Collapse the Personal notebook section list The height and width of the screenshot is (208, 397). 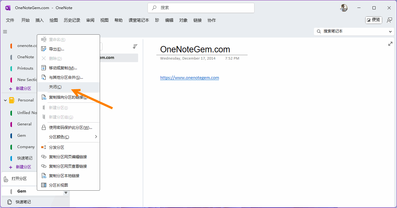coord(5,100)
